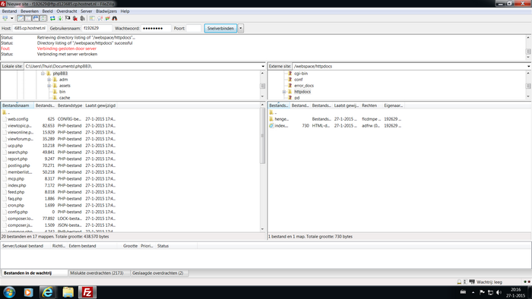The width and height of the screenshot is (532, 299).
Task: Open the Lokale site path dropdown
Action: pos(263,66)
